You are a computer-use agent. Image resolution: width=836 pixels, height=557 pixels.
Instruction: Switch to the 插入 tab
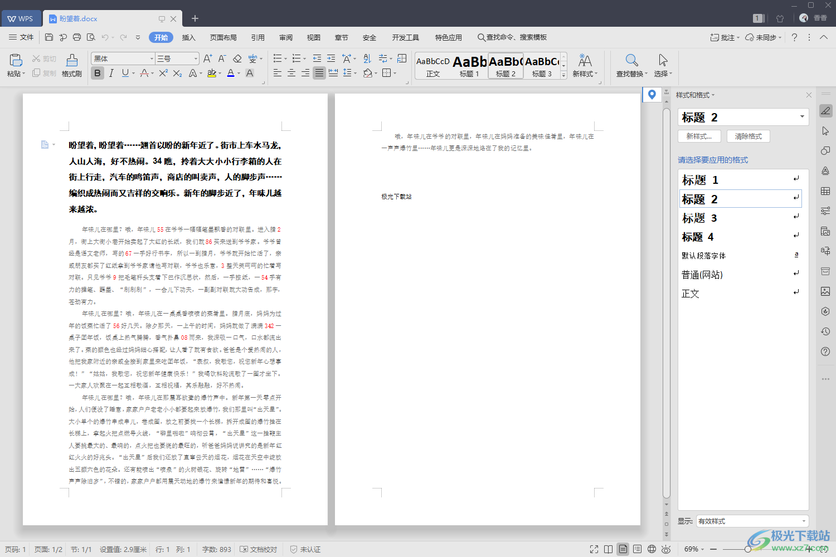[x=189, y=37]
